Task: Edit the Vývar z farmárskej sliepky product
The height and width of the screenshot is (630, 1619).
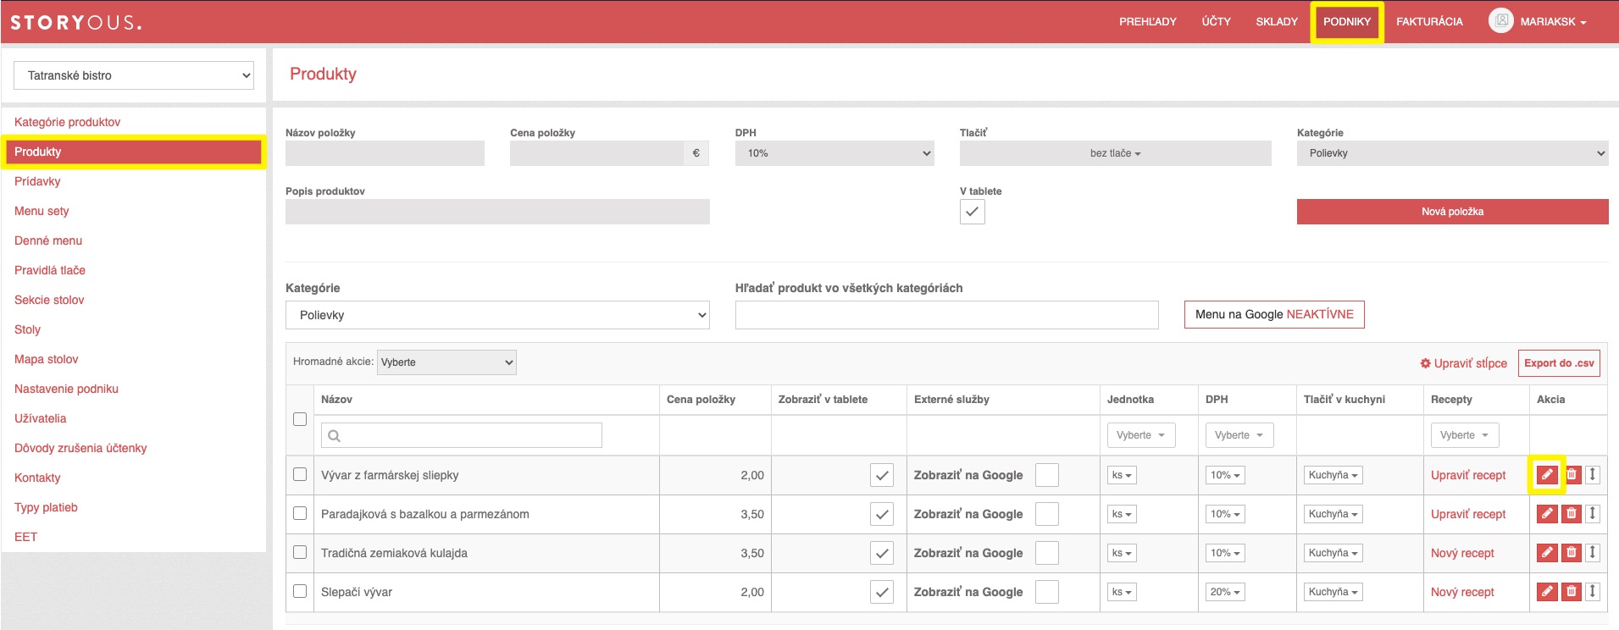Action: coord(1547,474)
